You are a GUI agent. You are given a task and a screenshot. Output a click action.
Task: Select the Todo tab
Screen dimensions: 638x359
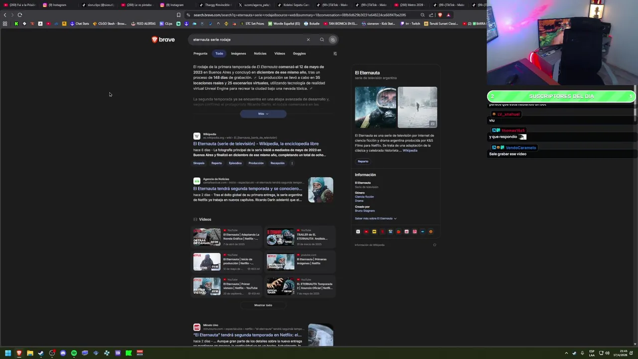click(x=219, y=53)
